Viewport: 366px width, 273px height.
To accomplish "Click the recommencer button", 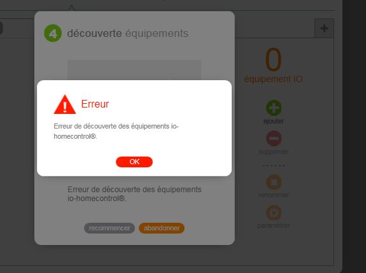I will click(109, 228).
